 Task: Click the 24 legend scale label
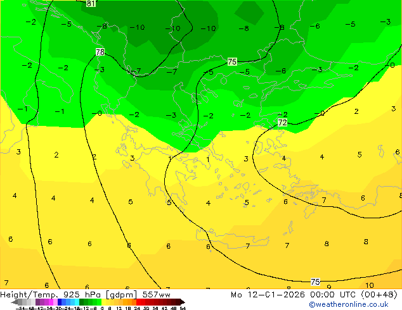coord(137,309)
